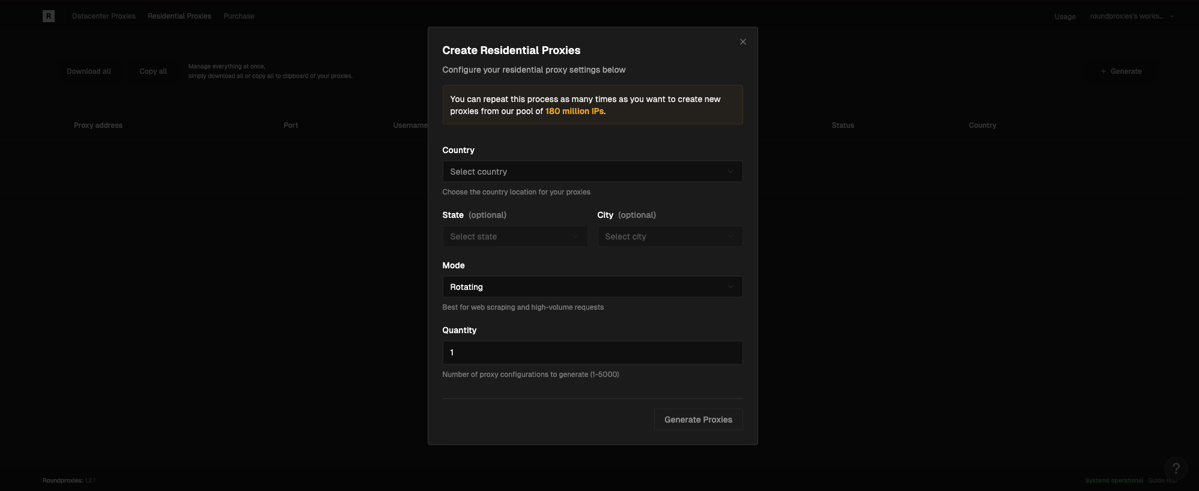1199x491 pixels.
Task: Expand the Select state dropdown
Action: pos(515,236)
